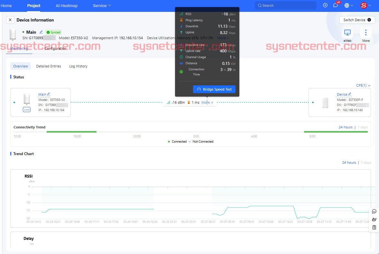The height and width of the screenshot is (254, 379).
Task: Click the Synced status badge
Action: coord(53,32)
